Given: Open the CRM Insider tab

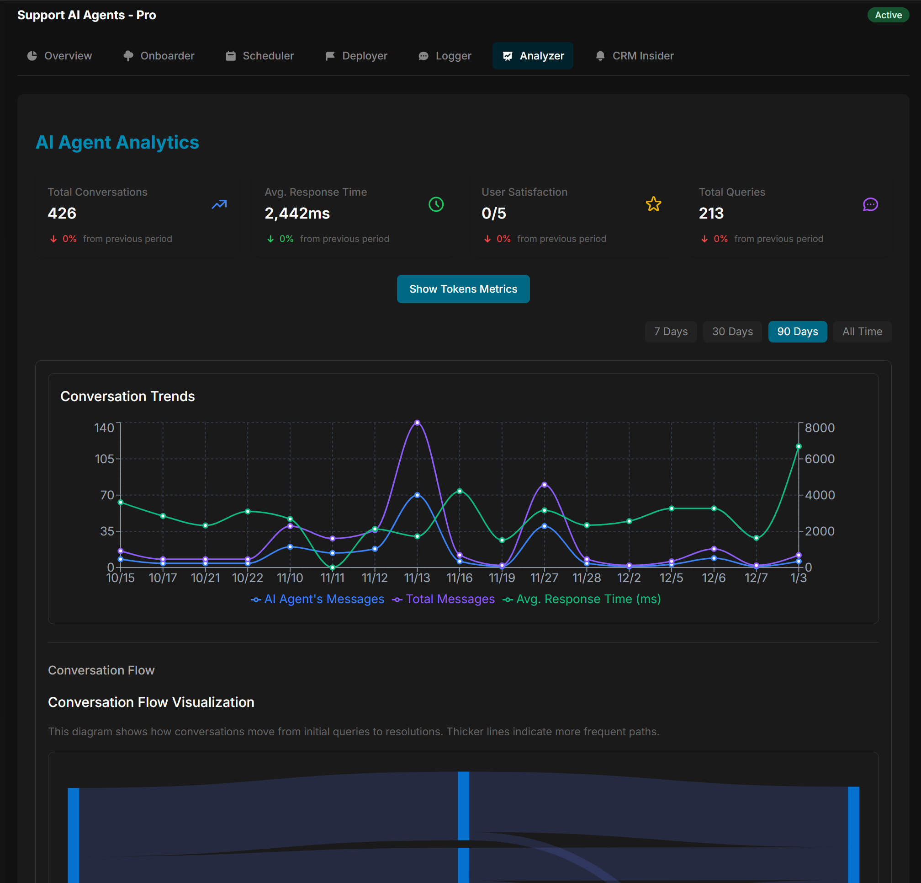Looking at the screenshot, I should [x=634, y=55].
